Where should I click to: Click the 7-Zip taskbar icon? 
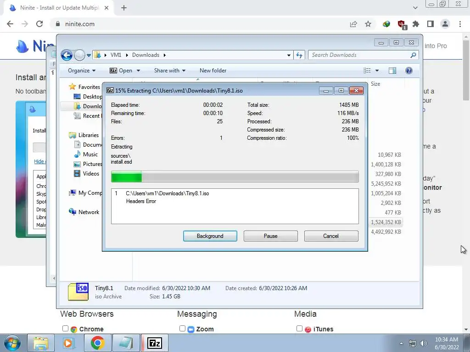[155, 343]
